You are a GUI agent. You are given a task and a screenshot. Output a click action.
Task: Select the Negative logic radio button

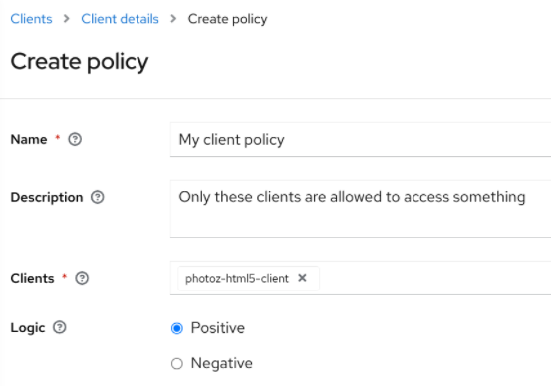point(177,363)
